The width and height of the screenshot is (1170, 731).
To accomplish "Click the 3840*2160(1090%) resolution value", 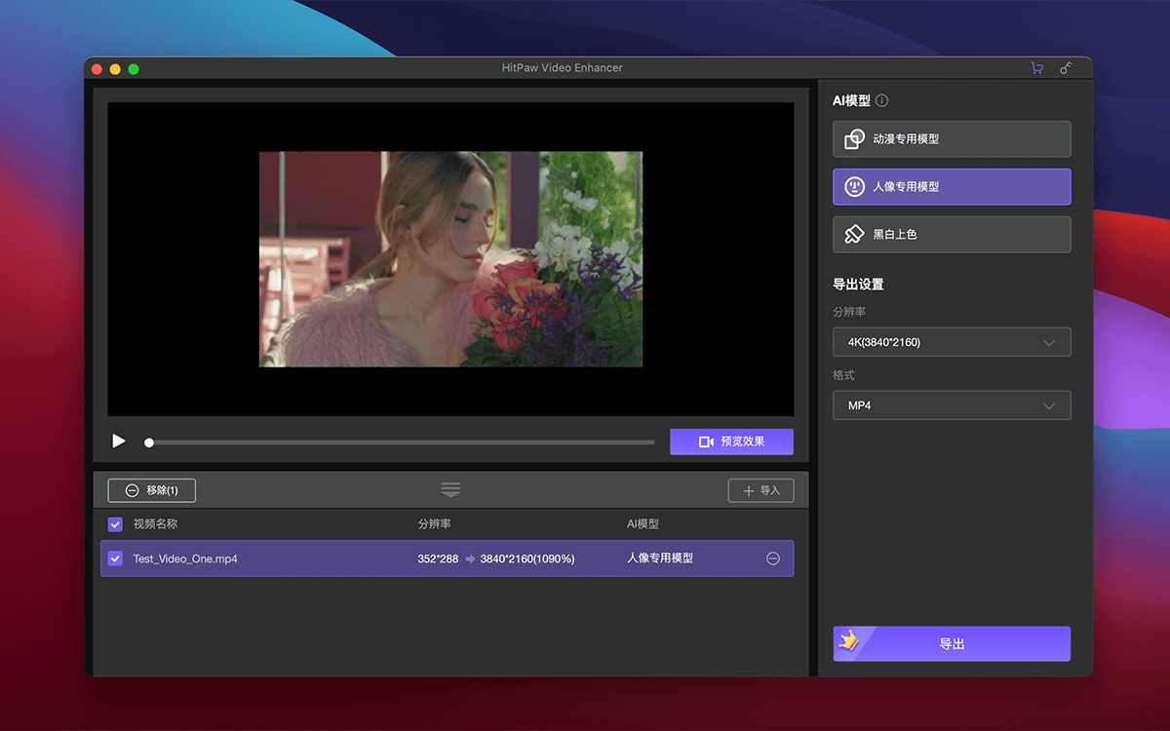I will point(527,558).
